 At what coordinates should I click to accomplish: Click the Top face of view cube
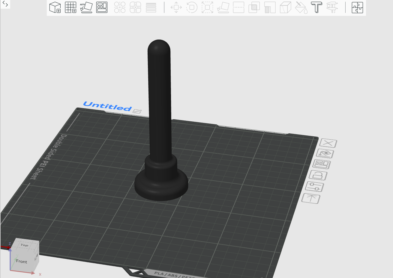[25, 245]
